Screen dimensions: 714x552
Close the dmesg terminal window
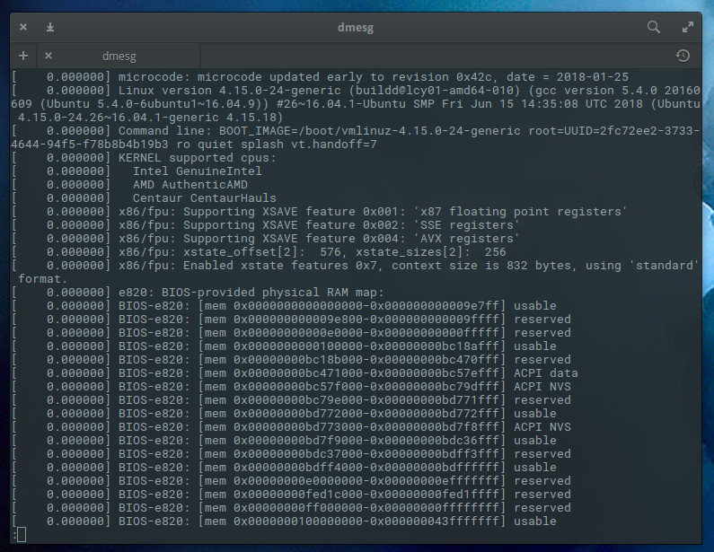click(23, 27)
